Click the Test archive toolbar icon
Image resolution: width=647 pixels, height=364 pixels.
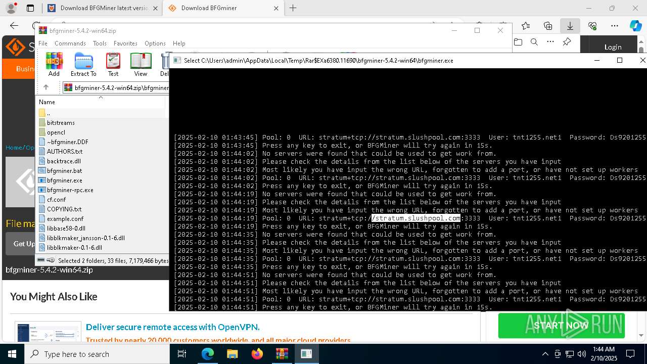click(113, 64)
